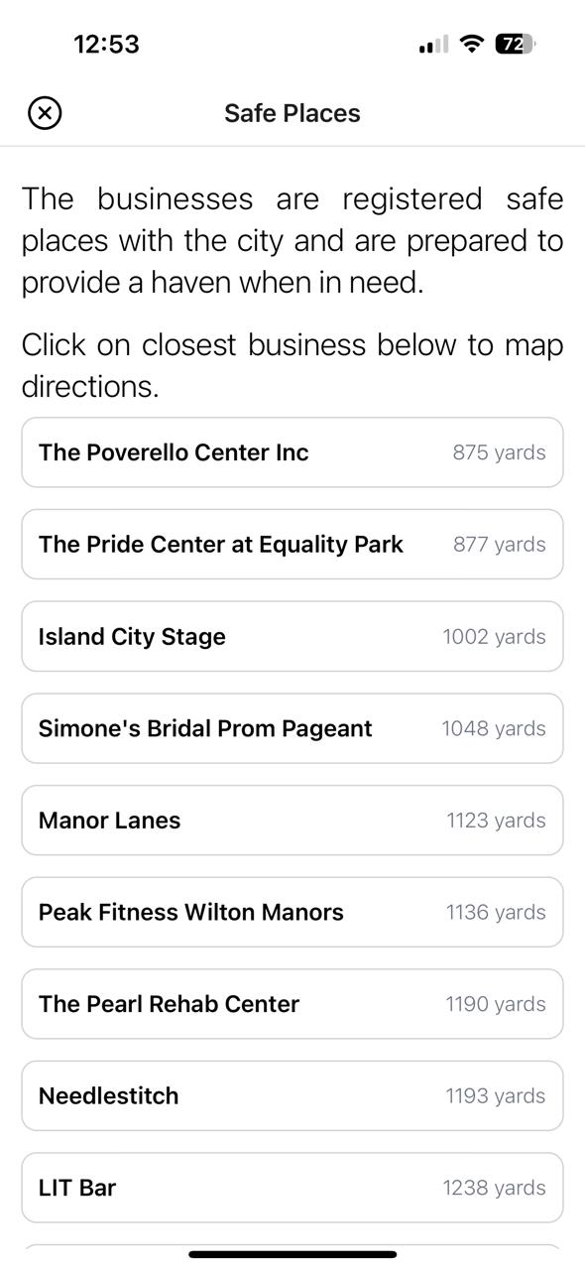The image size is (585, 1270).
Task: Open directions to The Poverello Center Inc
Action: (x=292, y=452)
